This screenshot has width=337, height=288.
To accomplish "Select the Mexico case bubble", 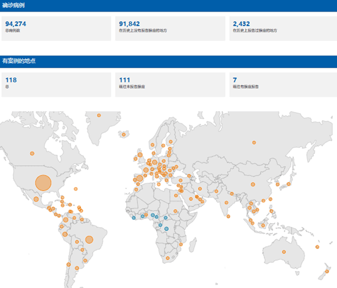I will 36,199.
